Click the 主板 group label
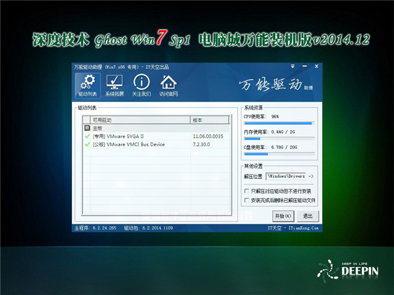The width and height of the screenshot is (394, 295). (x=97, y=128)
